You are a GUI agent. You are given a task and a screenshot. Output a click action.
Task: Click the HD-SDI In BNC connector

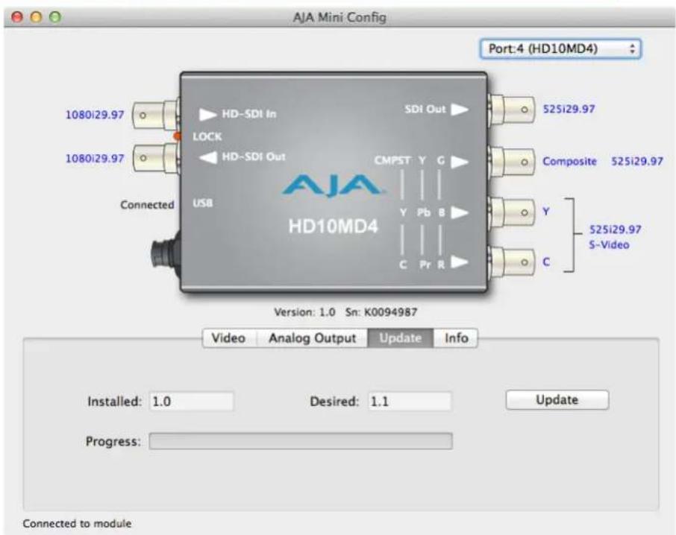coord(155,115)
